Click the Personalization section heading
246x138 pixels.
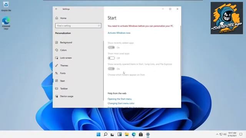63,33
